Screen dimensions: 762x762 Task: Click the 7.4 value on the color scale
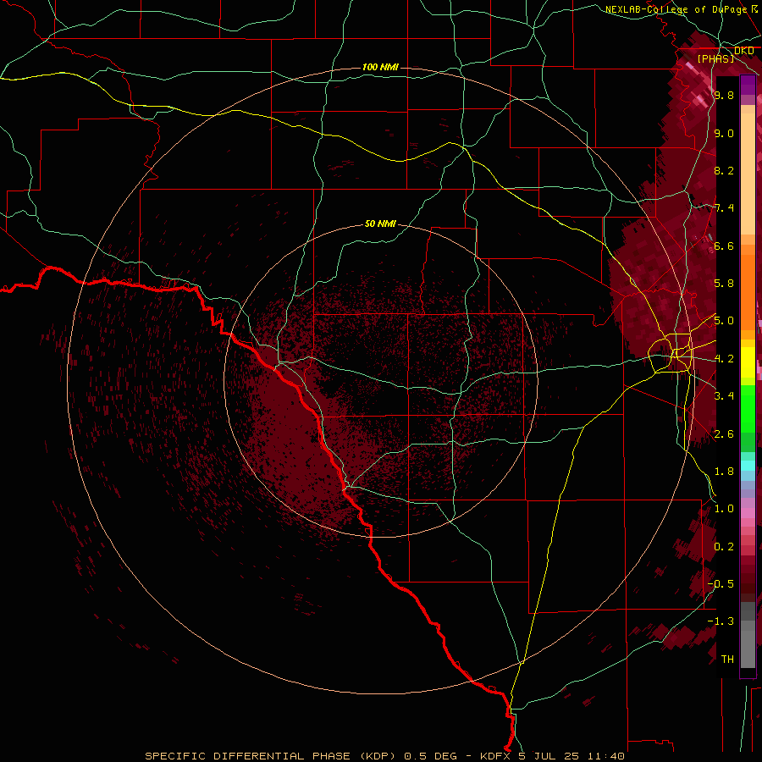pyautogui.click(x=724, y=208)
